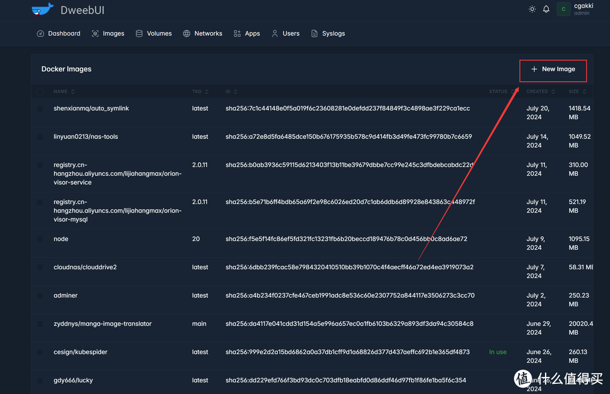Sort the table by CREATED column
Viewport: 610px width, 394px height.
[x=541, y=92]
